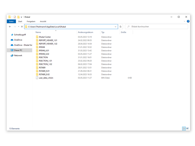Open the Customize Quick Access Toolbar dropdown
Viewport: 195px width, 146px height.
[21, 17]
